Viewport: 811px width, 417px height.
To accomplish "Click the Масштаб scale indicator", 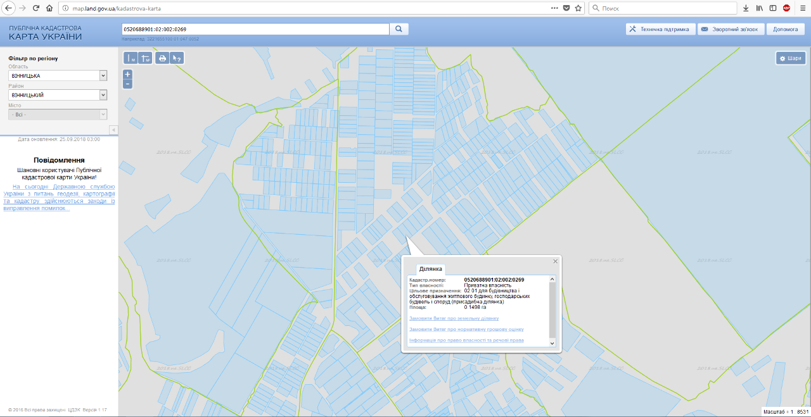I will coord(786,411).
